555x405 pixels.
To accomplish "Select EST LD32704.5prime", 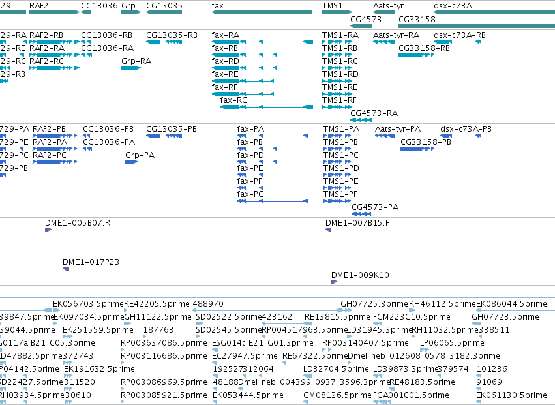I will (x=336, y=369).
